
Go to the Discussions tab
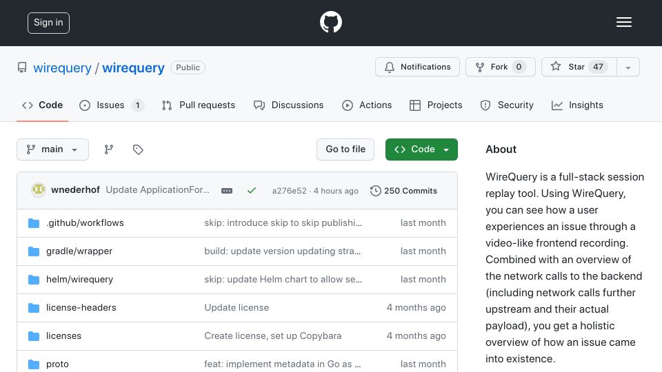click(289, 105)
